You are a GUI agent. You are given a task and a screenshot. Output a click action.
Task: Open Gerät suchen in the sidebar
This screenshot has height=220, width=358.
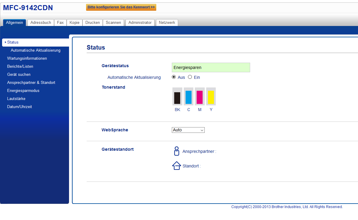tap(19, 75)
